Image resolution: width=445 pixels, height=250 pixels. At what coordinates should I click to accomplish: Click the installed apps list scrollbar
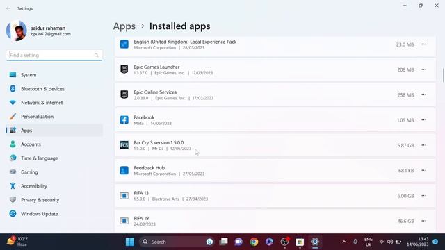(443, 75)
